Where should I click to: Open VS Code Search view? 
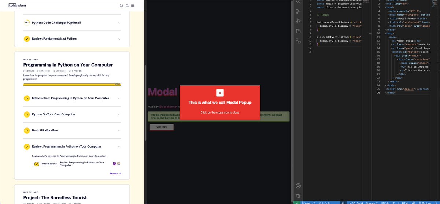(298, 2)
